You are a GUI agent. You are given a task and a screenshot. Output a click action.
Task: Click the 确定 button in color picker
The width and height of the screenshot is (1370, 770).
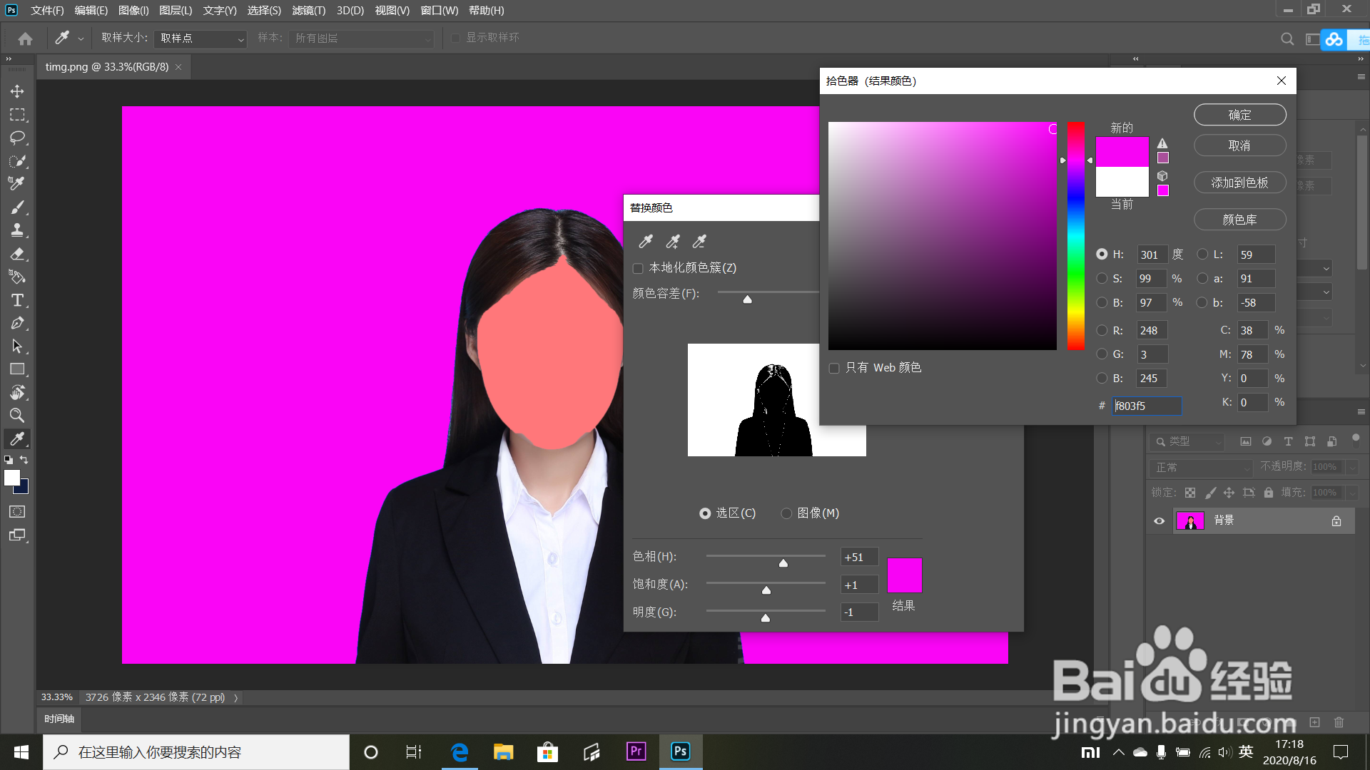tap(1239, 115)
